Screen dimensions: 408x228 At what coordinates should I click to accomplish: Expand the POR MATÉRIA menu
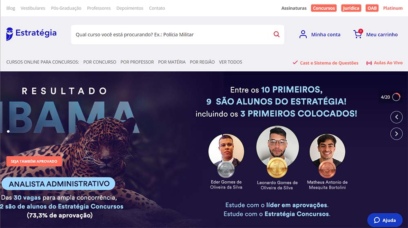172,62
